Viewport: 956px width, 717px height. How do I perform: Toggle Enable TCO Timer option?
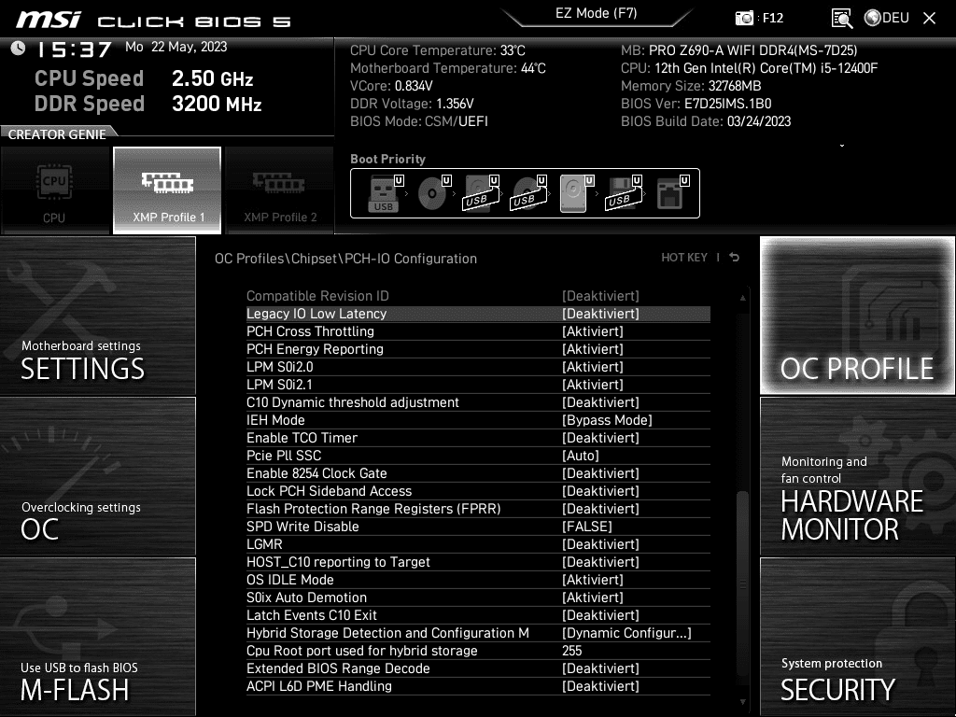[x=478, y=438]
